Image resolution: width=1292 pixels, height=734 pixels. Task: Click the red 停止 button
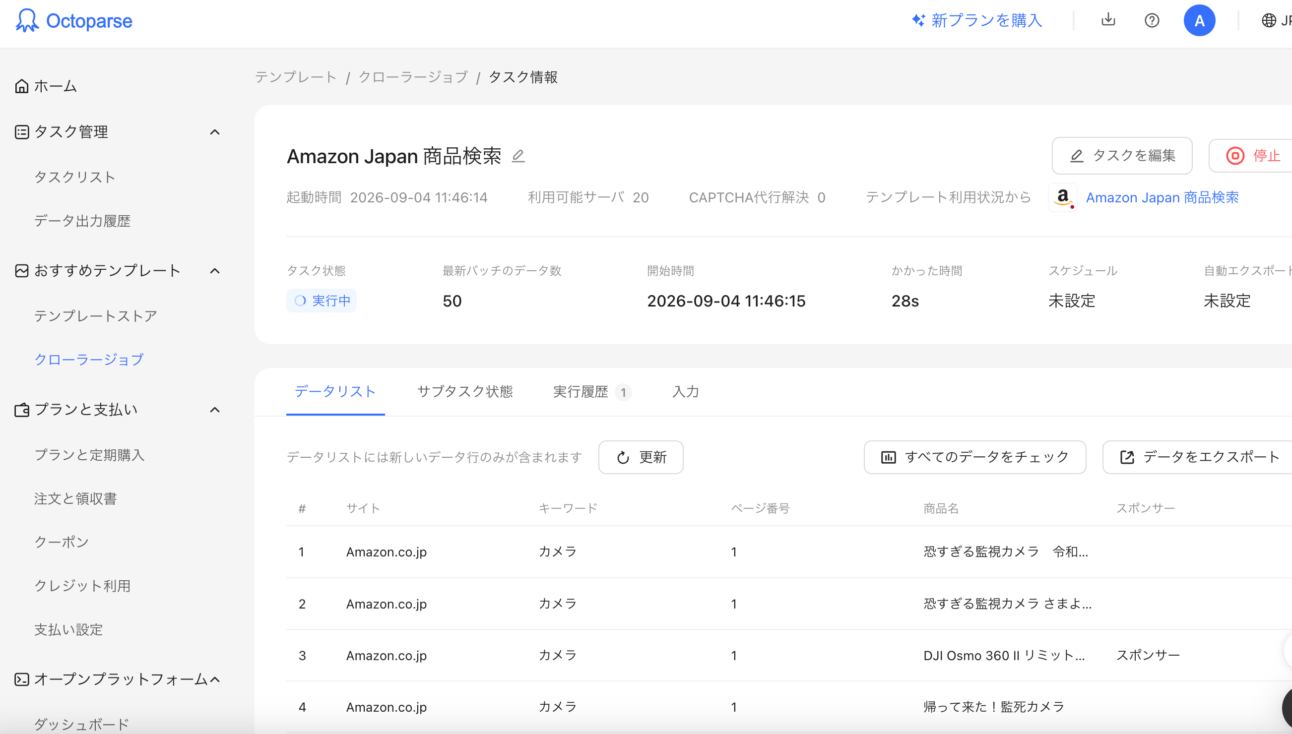pyautogui.click(x=1251, y=156)
